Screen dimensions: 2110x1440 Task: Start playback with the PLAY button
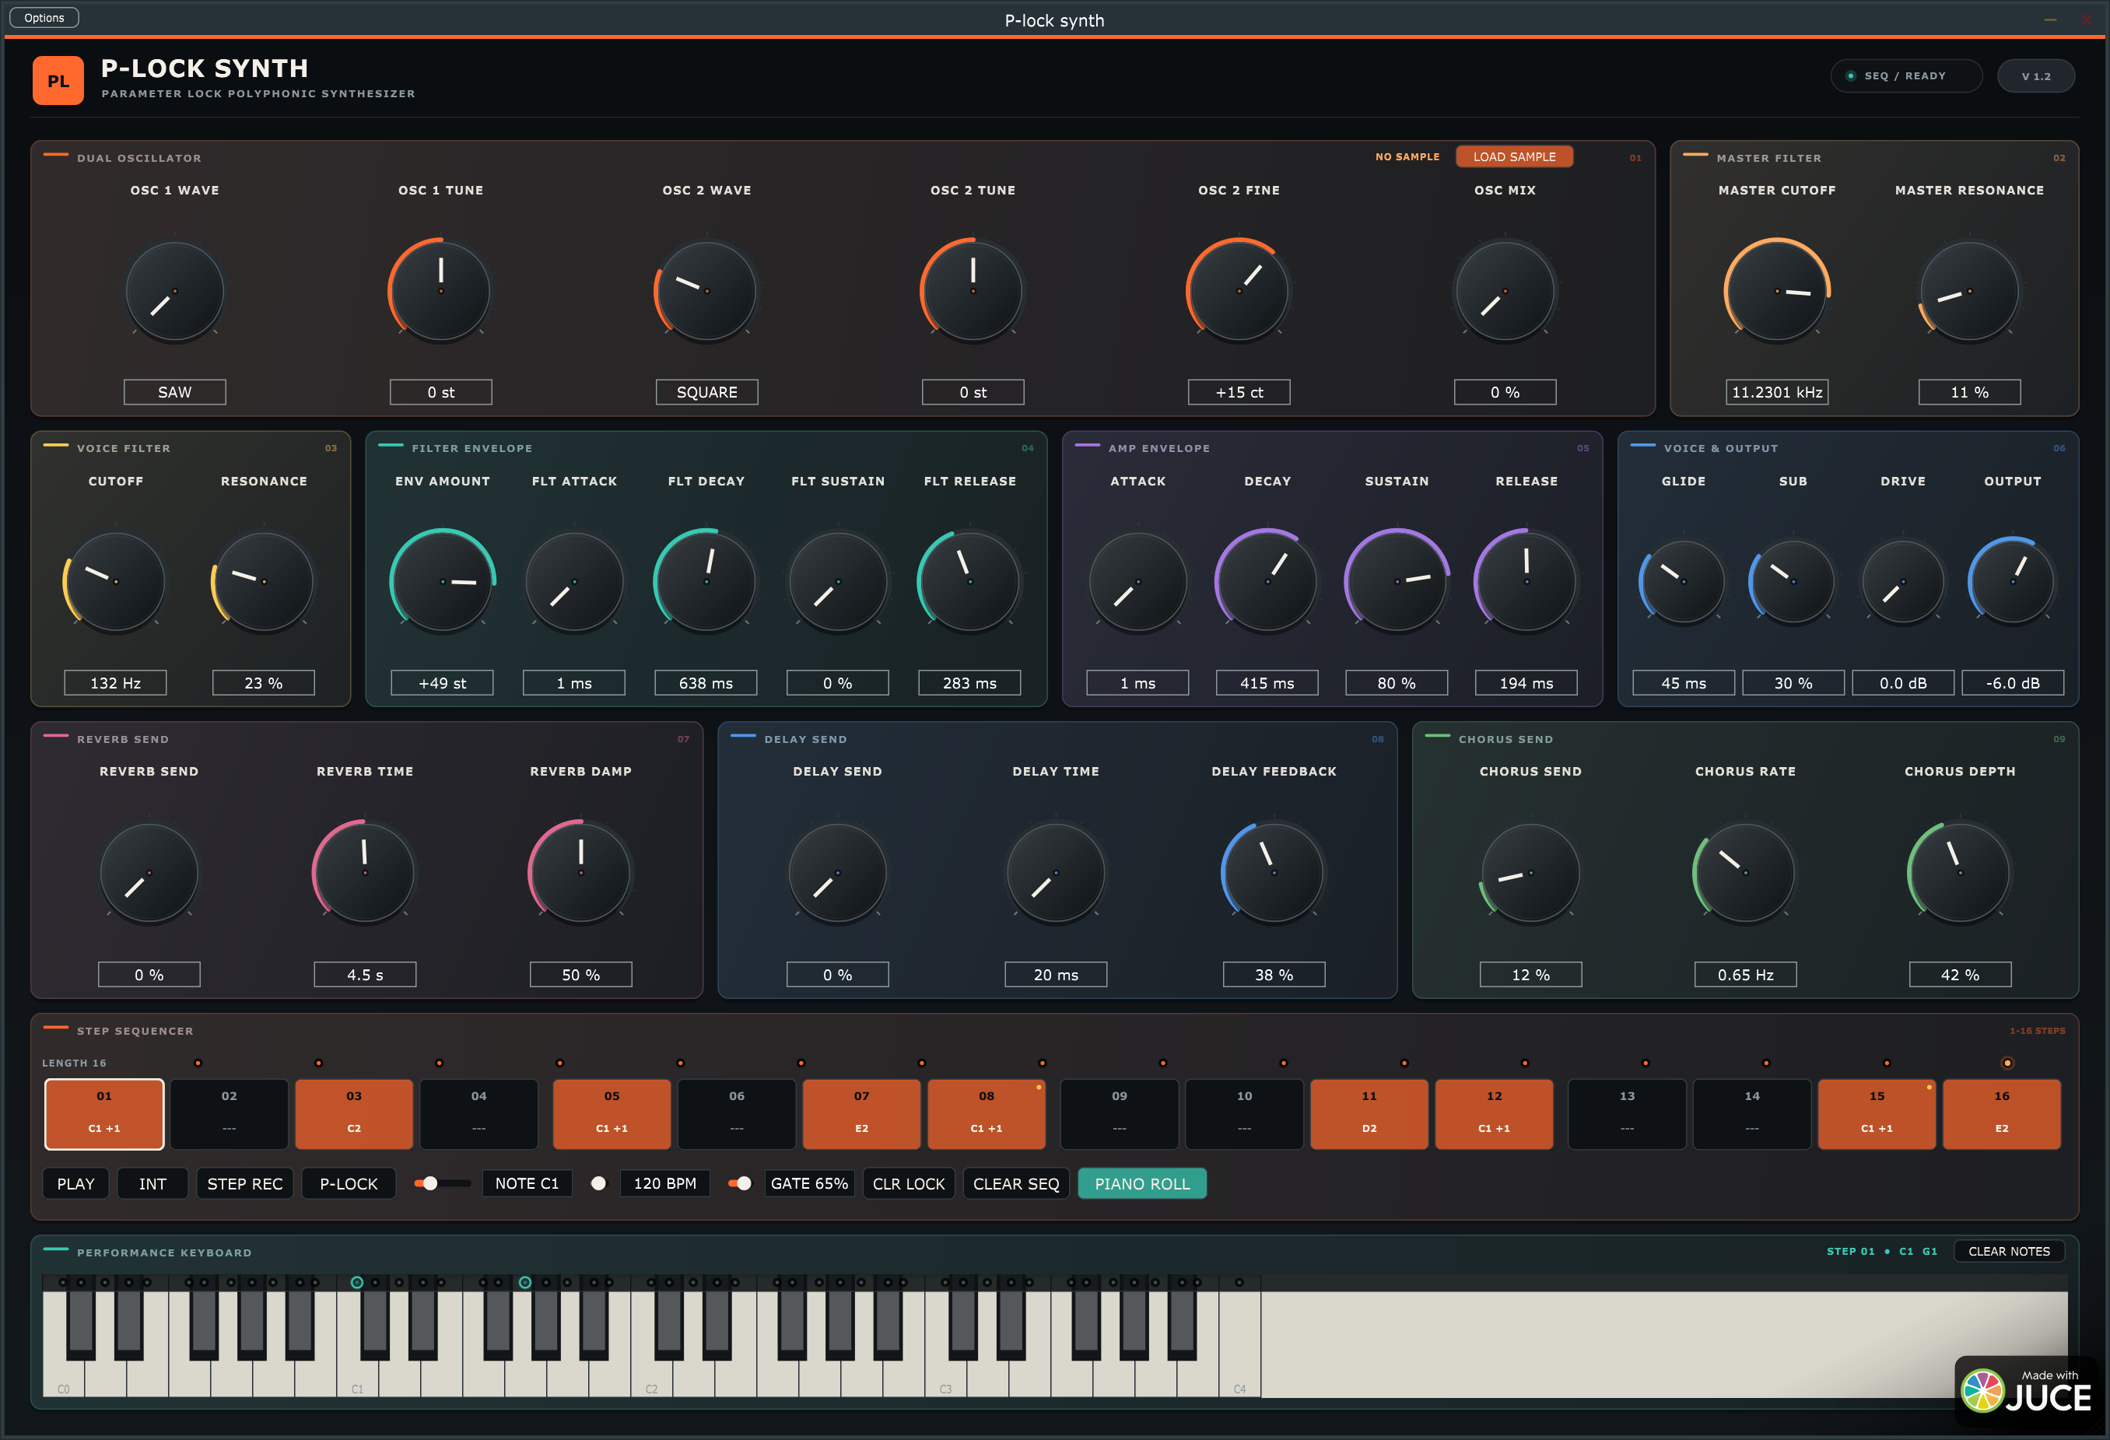75,1184
